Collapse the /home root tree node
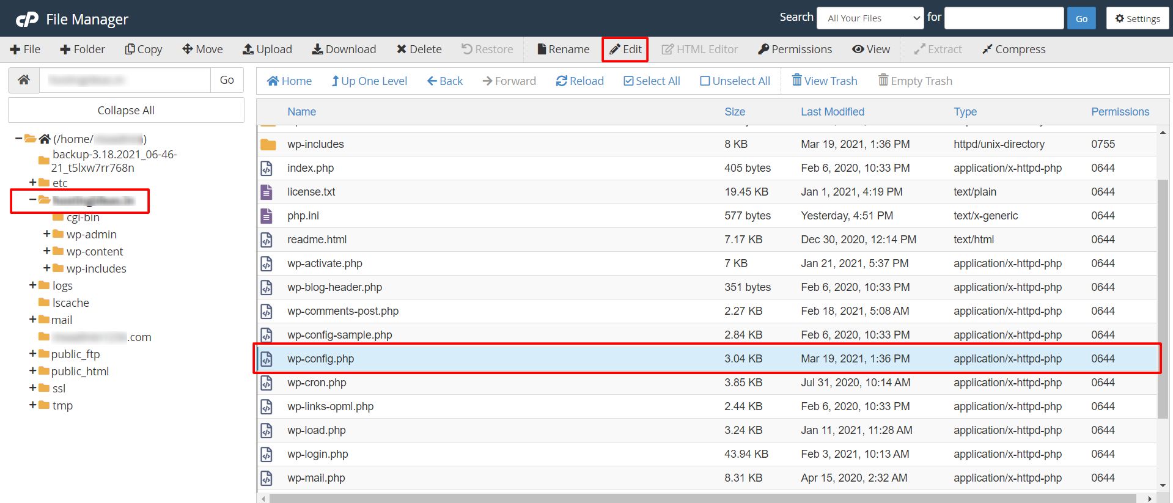 click(x=18, y=139)
